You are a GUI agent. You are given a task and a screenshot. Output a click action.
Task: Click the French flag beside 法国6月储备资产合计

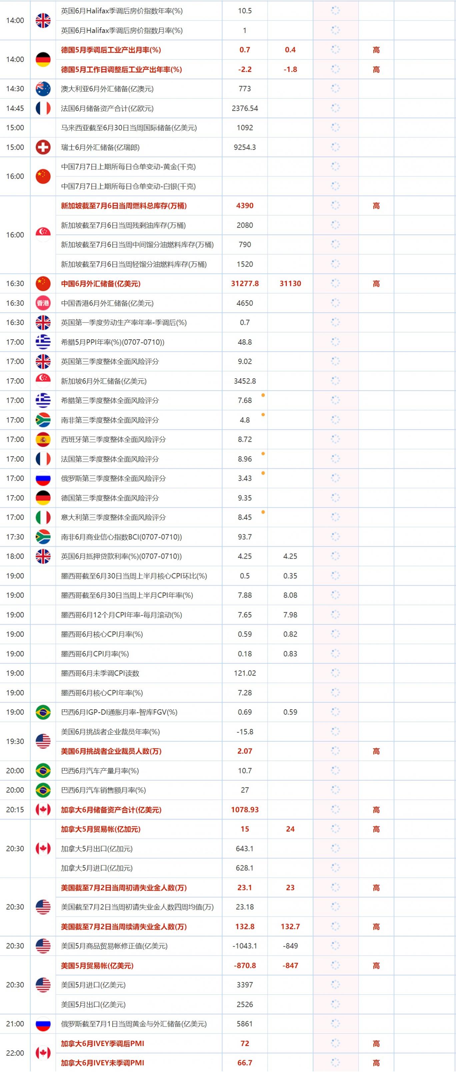43,108
